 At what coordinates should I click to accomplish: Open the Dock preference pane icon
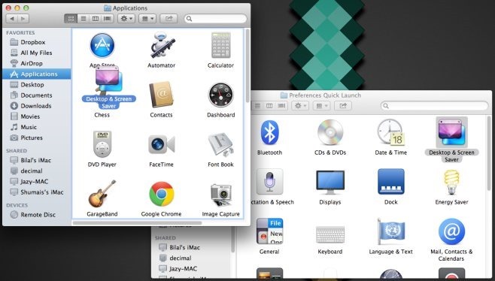(391, 182)
